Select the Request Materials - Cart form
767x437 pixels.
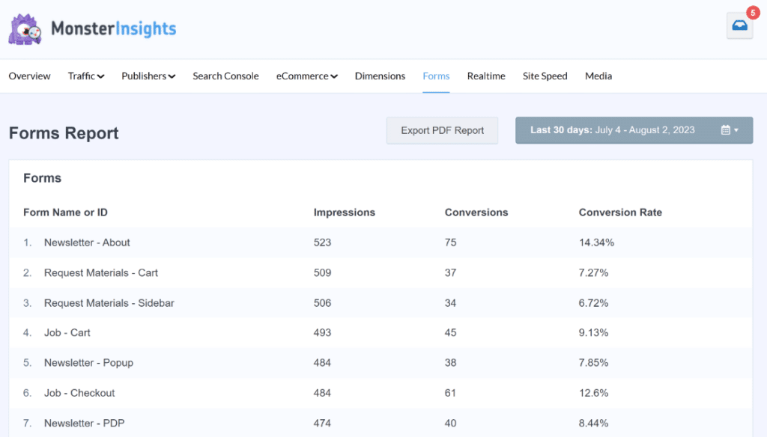[x=100, y=272]
